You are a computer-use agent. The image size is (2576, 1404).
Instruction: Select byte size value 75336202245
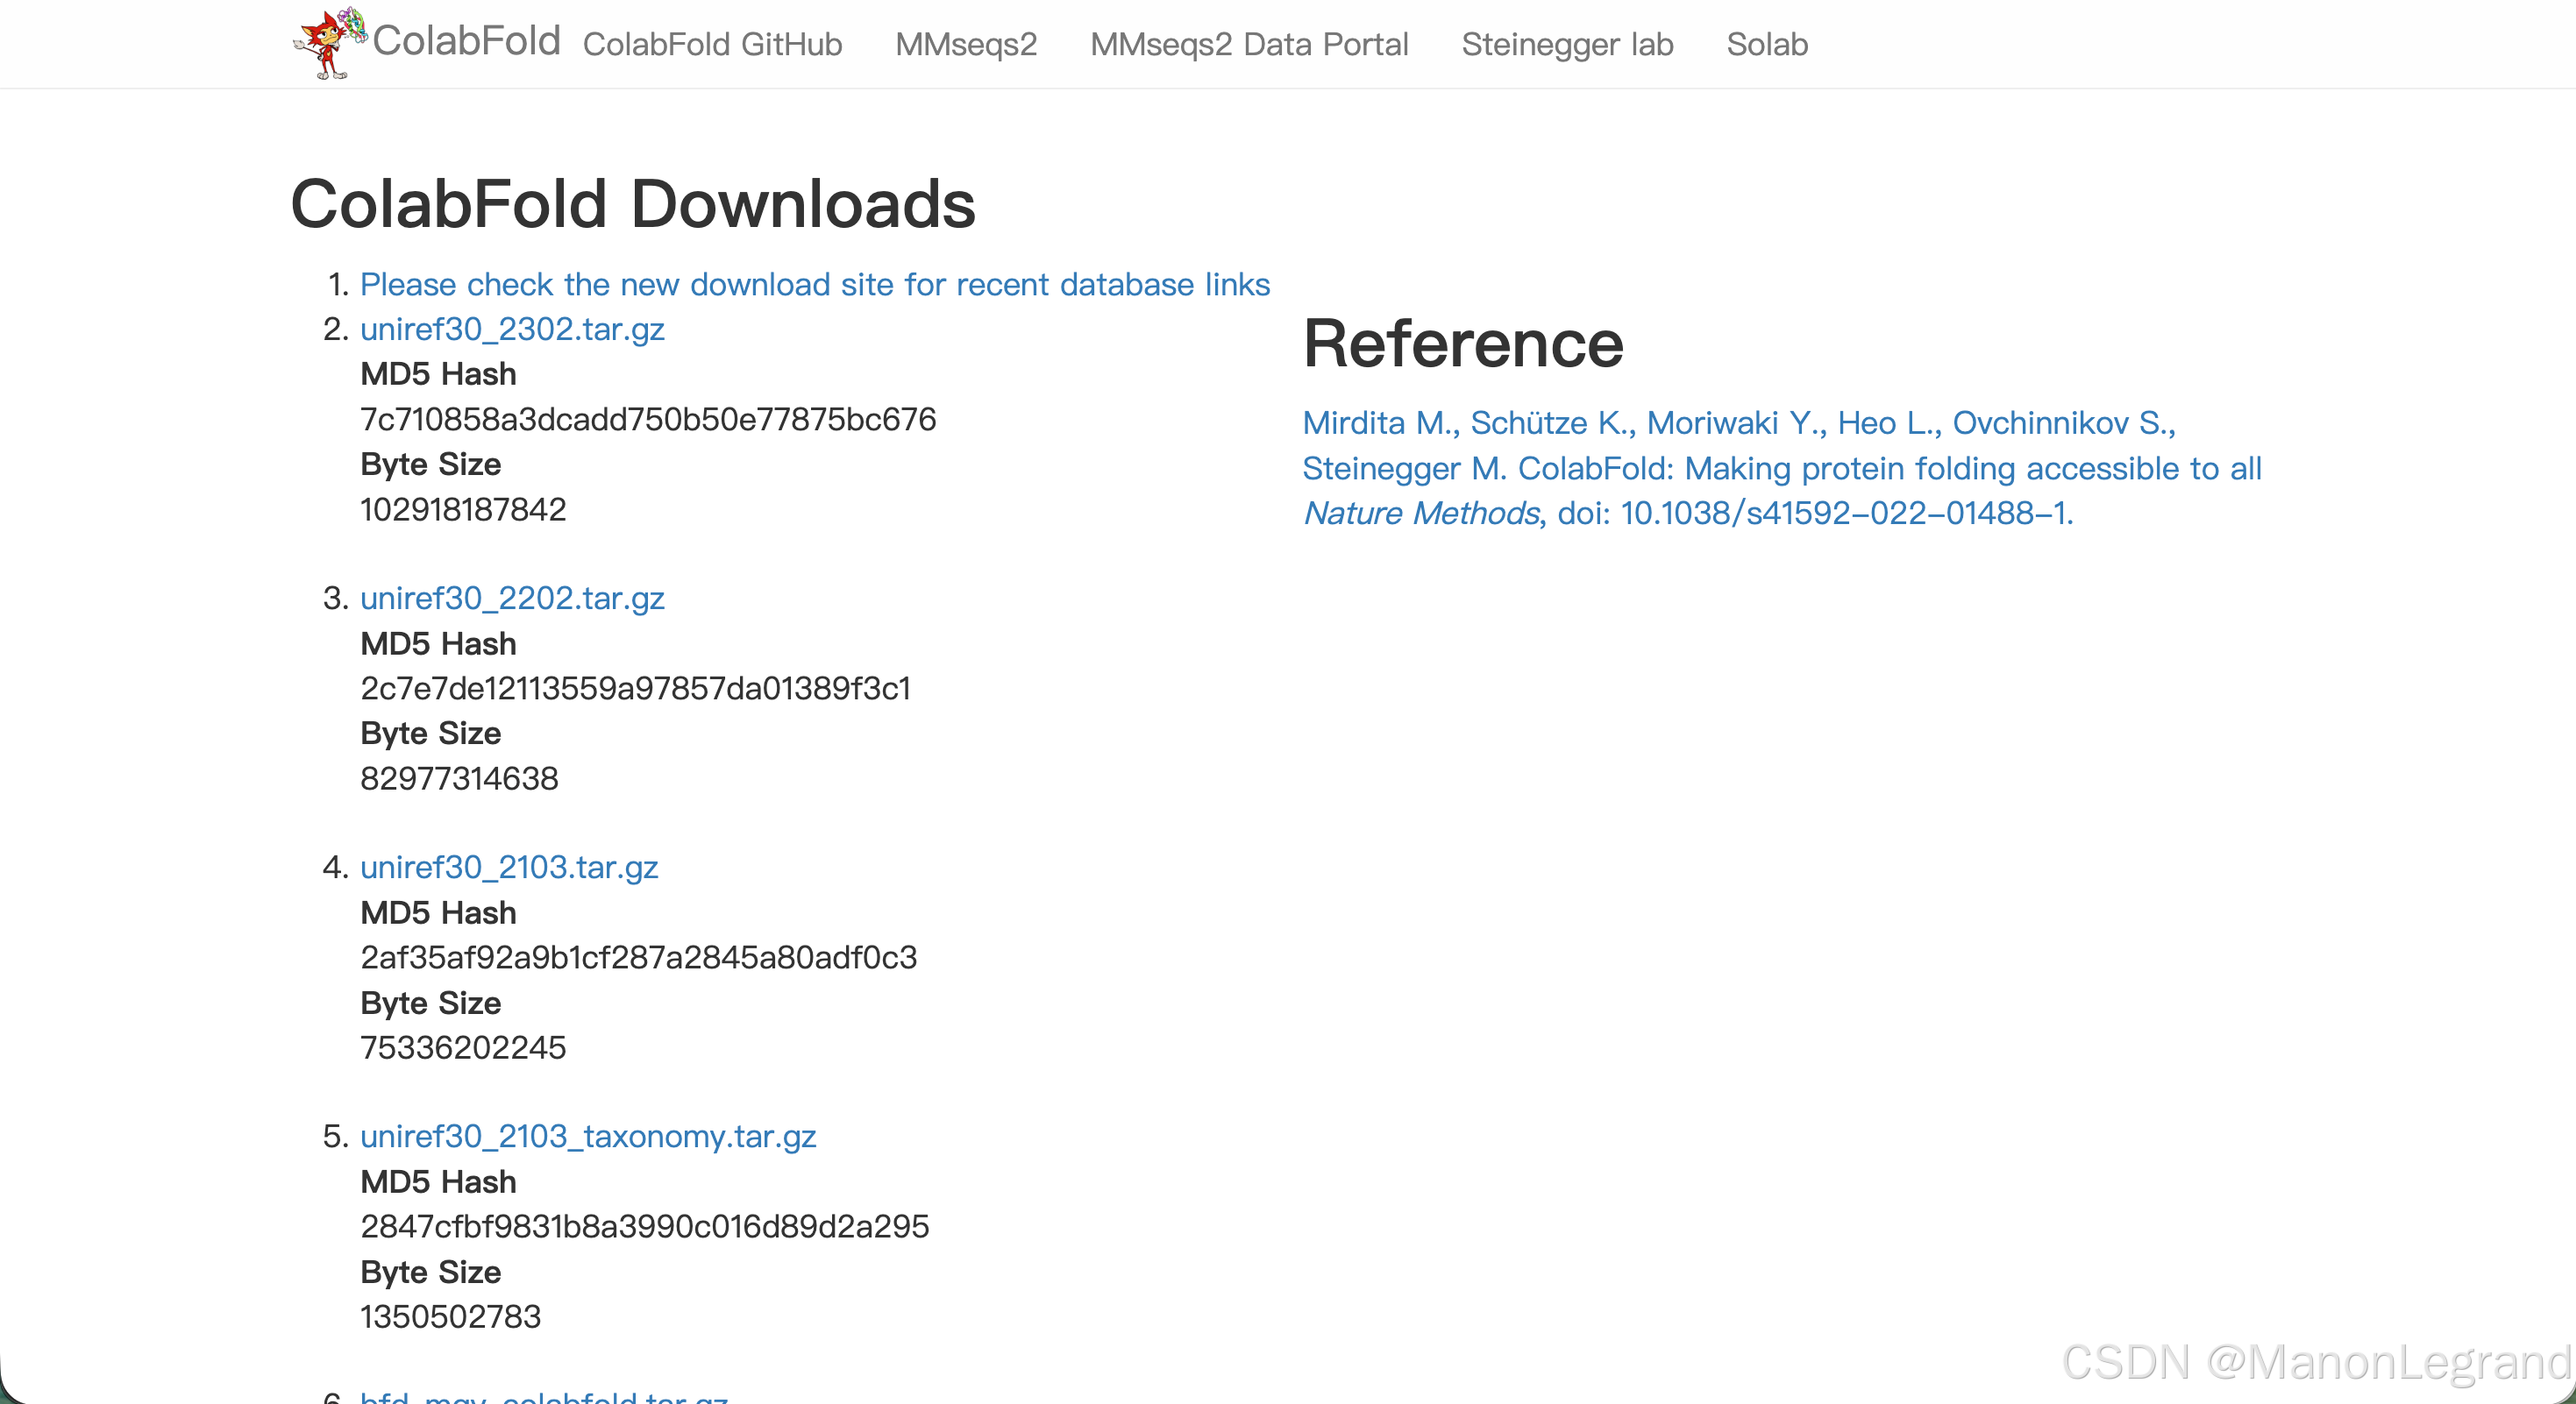pos(463,1047)
